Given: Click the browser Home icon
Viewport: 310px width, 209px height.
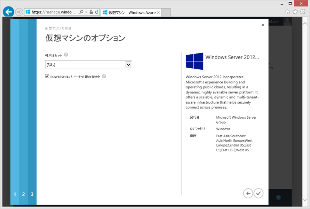Looking at the screenshot, I should click(x=288, y=12).
